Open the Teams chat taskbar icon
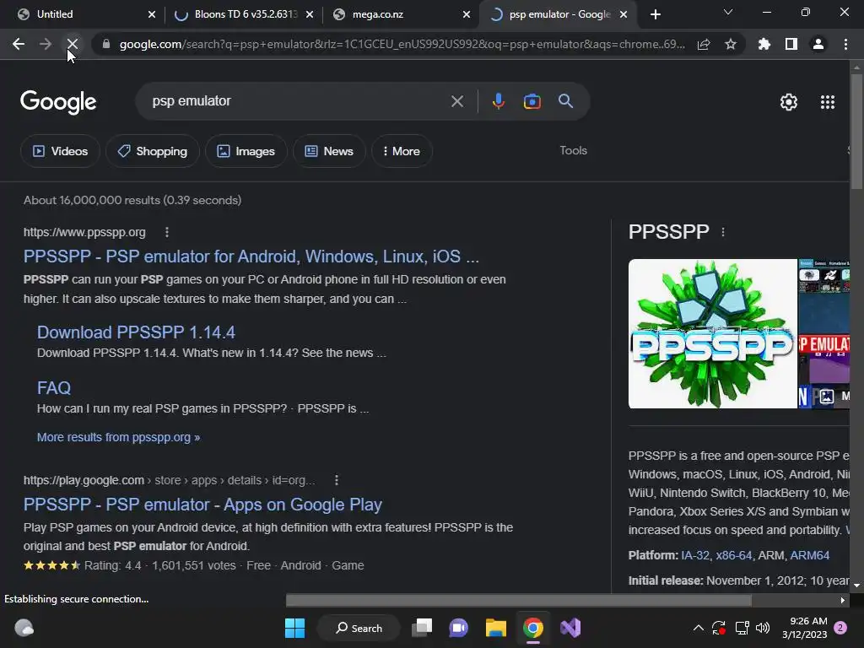This screenshot has width=864, height=648. point(458,628)
